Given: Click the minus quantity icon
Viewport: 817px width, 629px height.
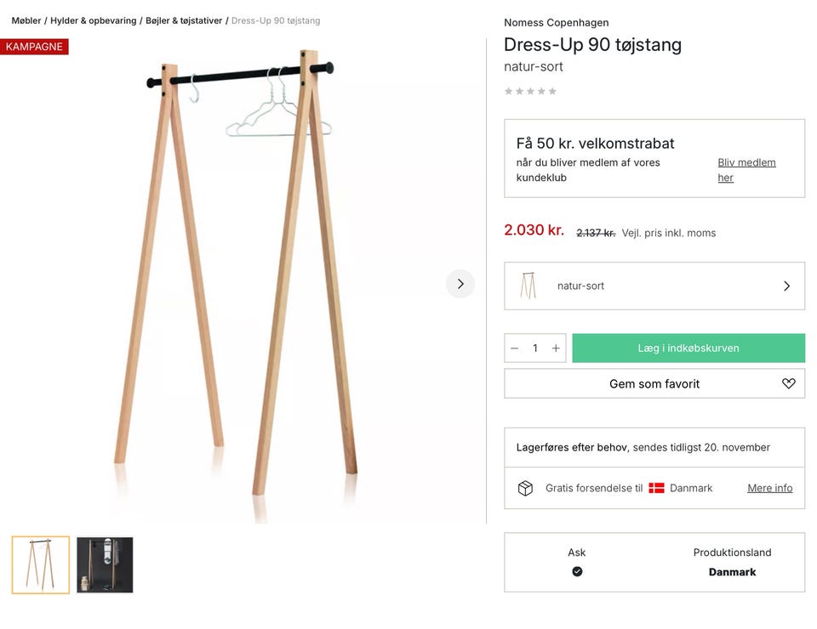Looking at the screenshot, I should (x=514, y=348).
